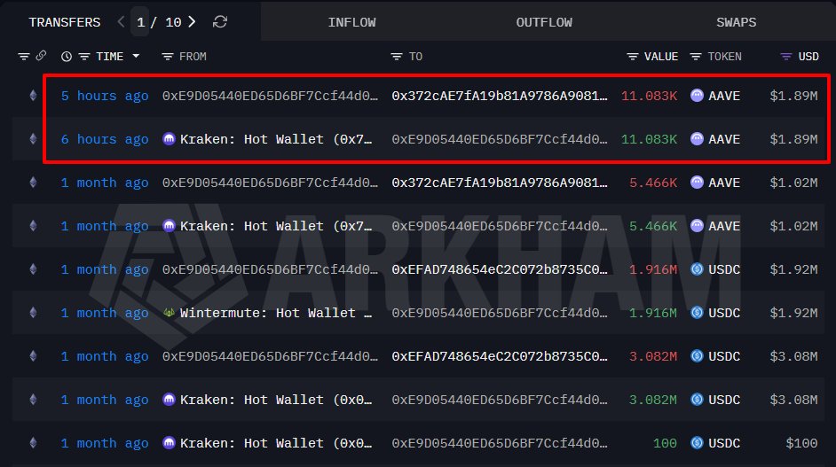Screen dimensions: 836x467
Task: Click red 3.082M value
Action: click(x=653, y=356)
